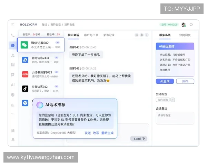Screen dimensions: 207x166
Task: Switch to the 快捷回复 tab
Action: (185, 35)
